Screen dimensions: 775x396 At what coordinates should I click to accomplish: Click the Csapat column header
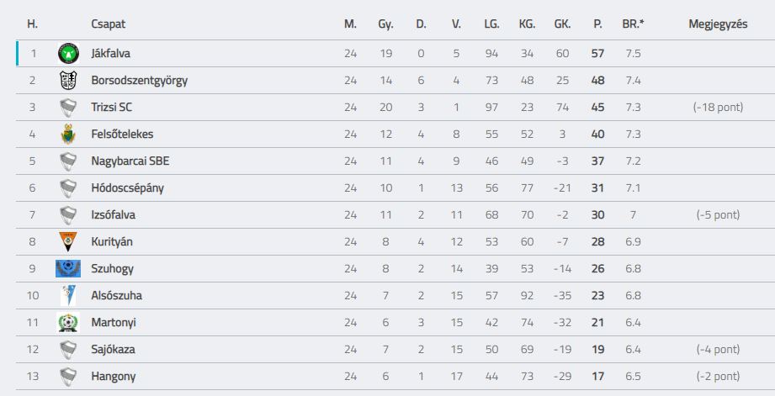click(109, 24)
